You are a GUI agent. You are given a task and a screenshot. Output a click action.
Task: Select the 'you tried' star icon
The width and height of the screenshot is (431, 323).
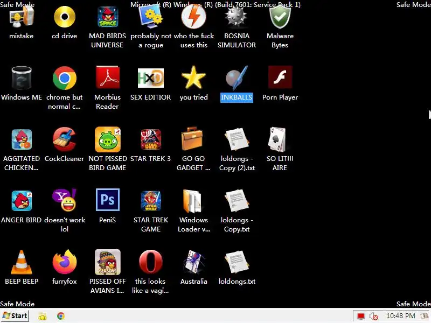[x=193, y=78]
